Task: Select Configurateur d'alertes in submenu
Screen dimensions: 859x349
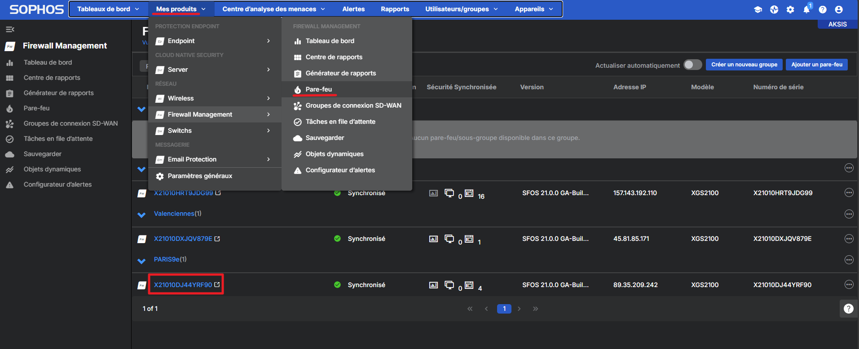Action: tap(346, 170)
